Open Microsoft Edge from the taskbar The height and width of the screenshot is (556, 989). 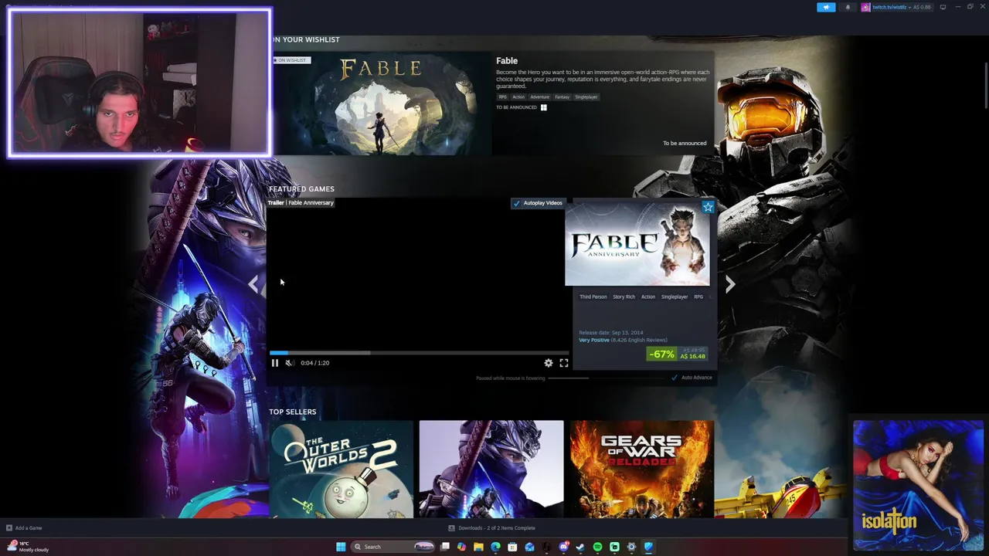495,547
